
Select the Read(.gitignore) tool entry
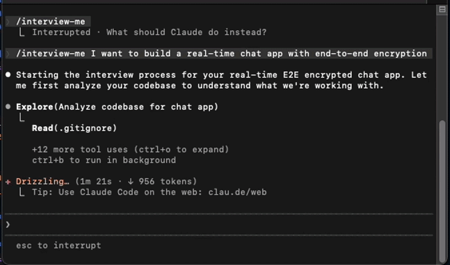74,128
